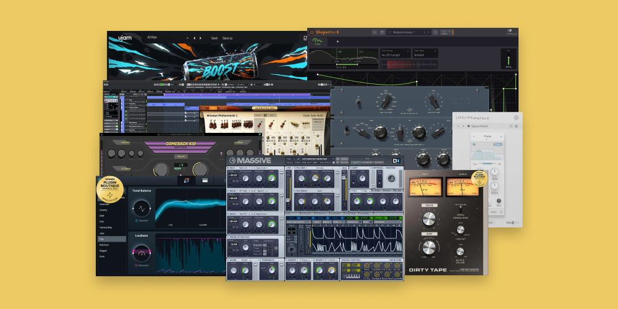Toggle the OSC1 enable button in Massive
The width and height of the screenshot is (618, 309).
click(227, 168)
